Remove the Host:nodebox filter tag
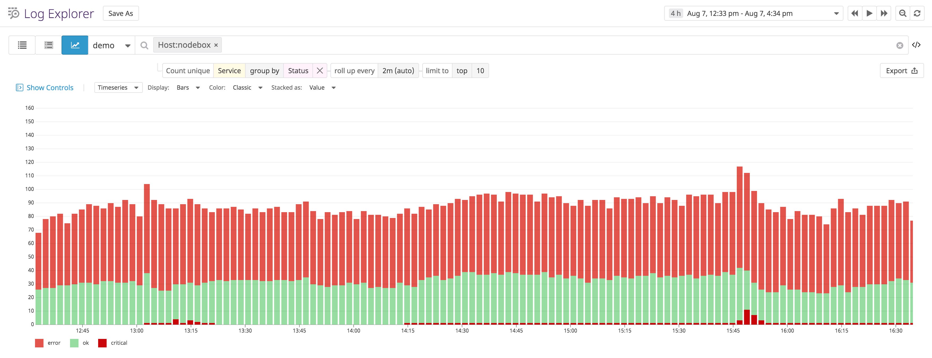The image size is (932, 358). [x=216, y=45]
